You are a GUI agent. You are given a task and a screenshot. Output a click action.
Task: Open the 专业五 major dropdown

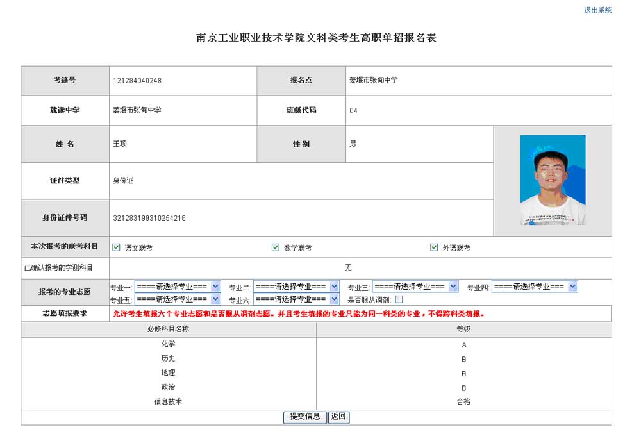178,299
